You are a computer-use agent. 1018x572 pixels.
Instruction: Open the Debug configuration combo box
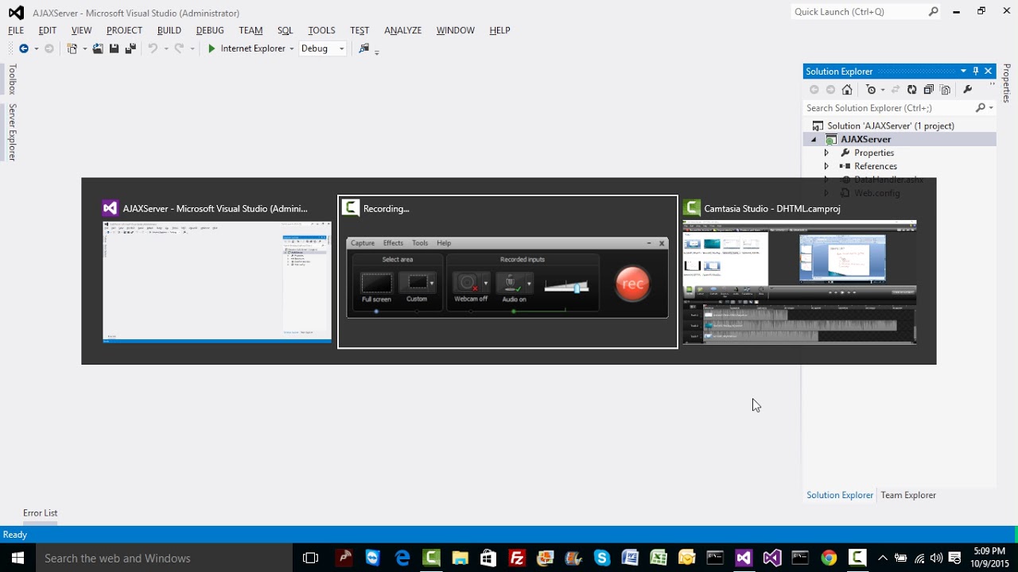coord(323,48)
